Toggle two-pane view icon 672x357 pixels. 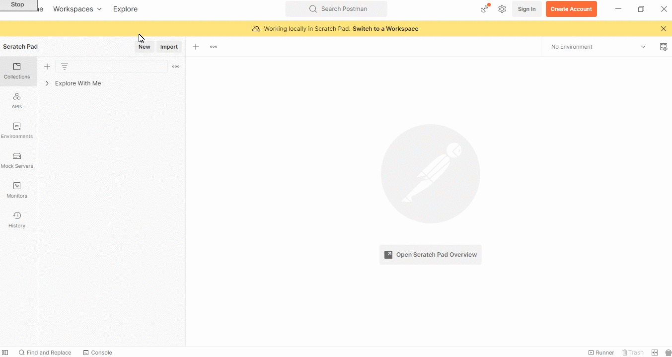tap(655, 353)
